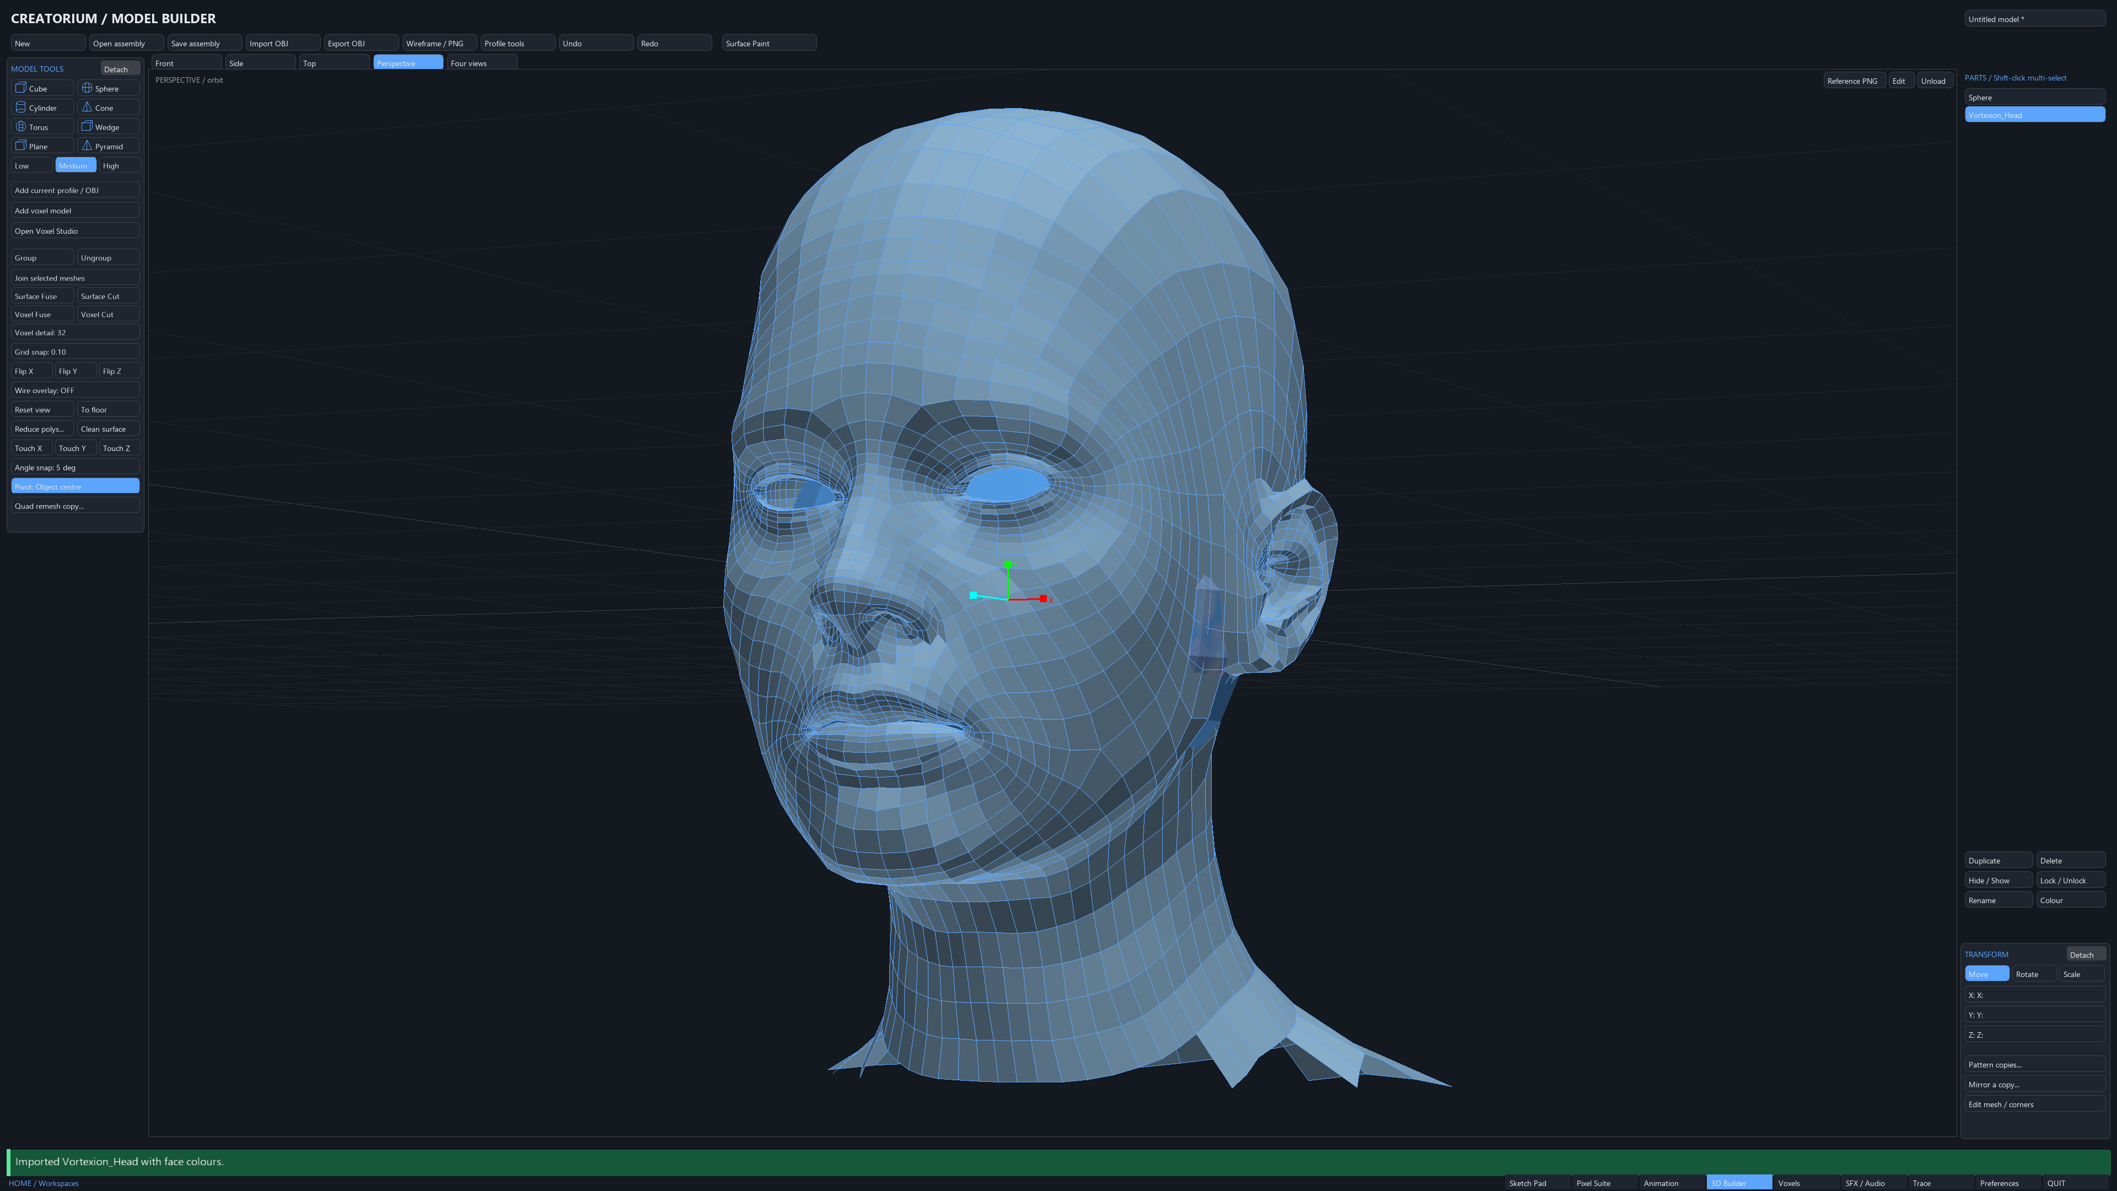Add a Wedge primitive
Viewport: 2117px width, 1191px height.
pyautogui.click(x=109, y=127)
